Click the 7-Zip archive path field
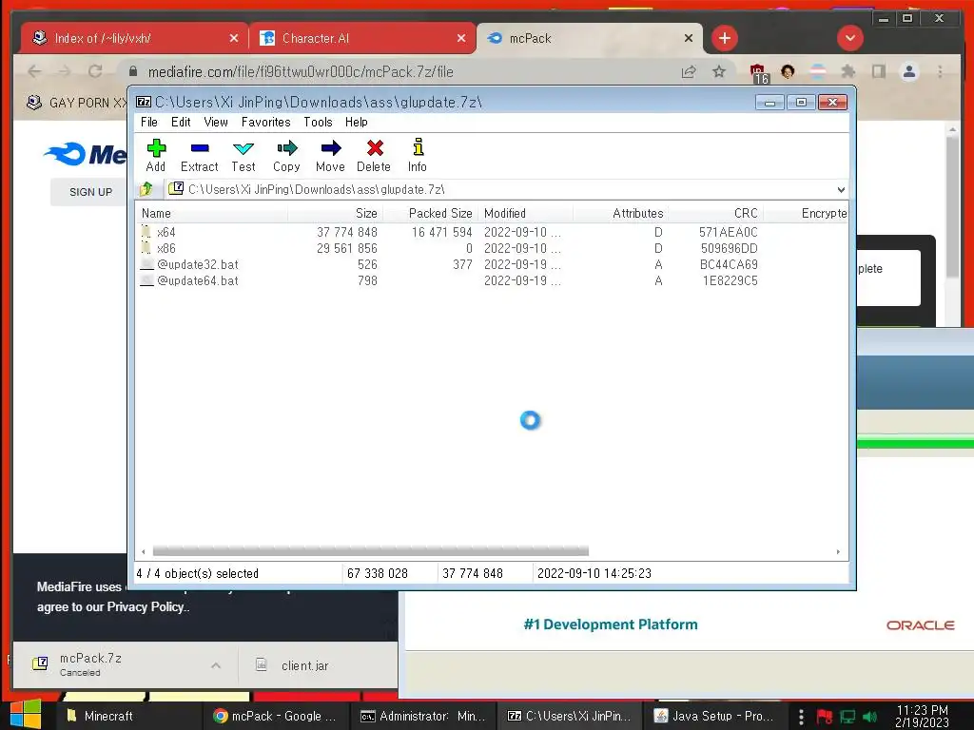Screen dimensions: 974x730 (500, 189)
